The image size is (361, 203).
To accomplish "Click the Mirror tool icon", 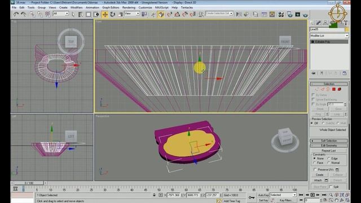I will tap(239, 15).
